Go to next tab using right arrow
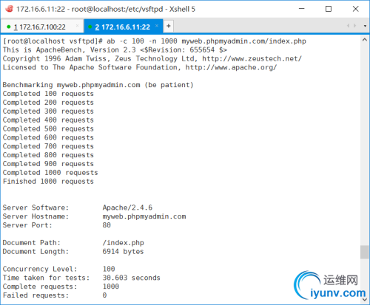Screen dimensions: 370x305 tap(354, 26)
